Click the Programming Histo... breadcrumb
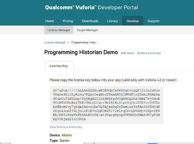 tap(84, 42)
